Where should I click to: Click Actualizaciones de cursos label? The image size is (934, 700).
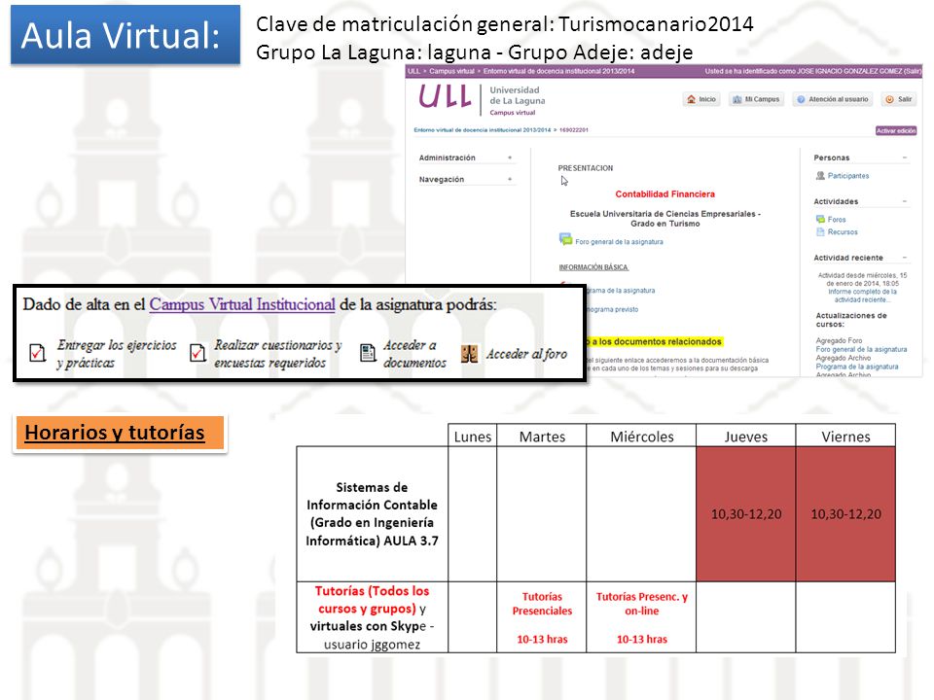[x=851, y=320]
